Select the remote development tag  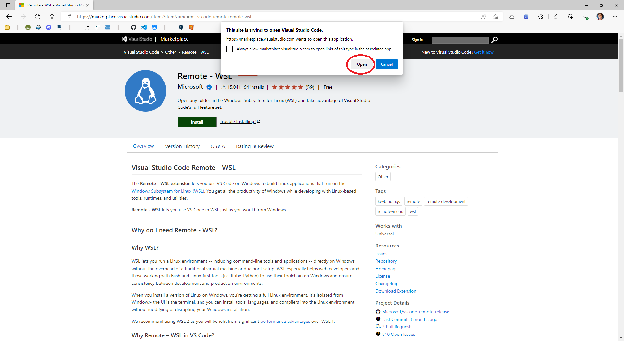pos(446,201)
